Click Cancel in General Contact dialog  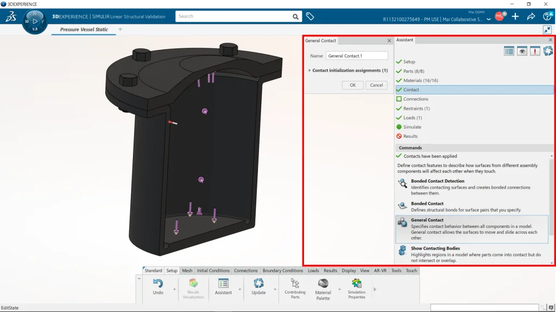376,85
